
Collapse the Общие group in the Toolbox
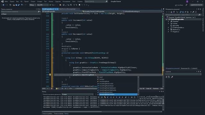click(x=2, y=14)
